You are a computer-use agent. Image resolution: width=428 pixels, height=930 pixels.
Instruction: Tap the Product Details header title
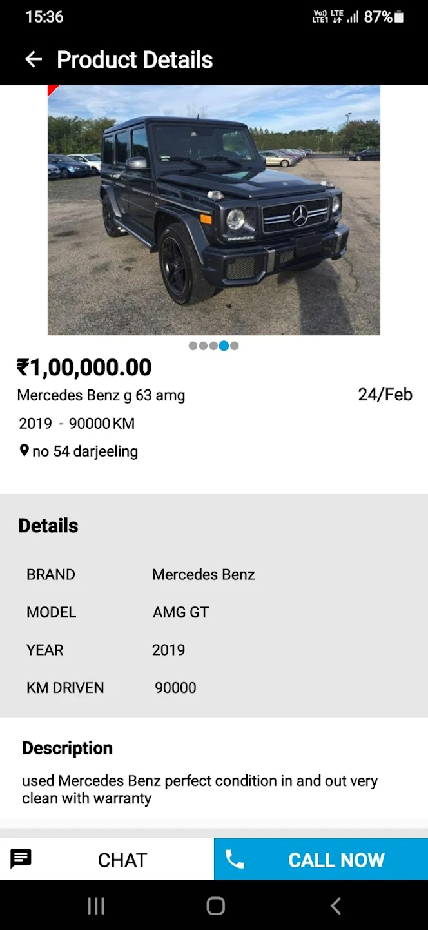135,60
